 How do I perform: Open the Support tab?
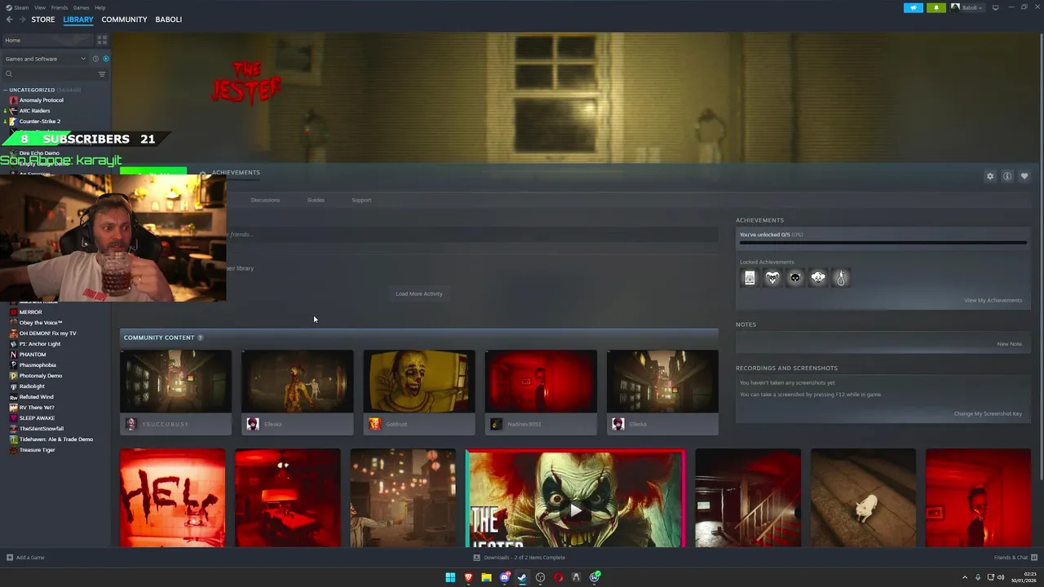point(361,200)
